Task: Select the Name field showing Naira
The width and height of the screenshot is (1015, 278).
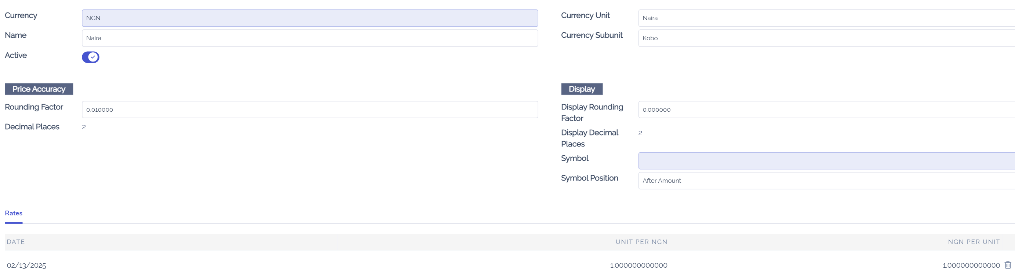Action: pyautogui.click(x=310, y=38)
